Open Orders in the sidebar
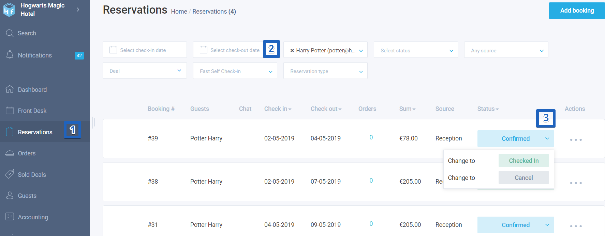This screenshot has height=236, width=605. click(27, 153)
